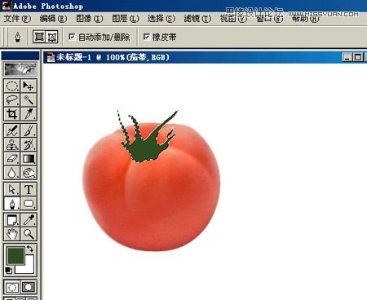Select the Magic Wand tool
The height and width of the screenshot is (300, 367).
click(29, 99)
